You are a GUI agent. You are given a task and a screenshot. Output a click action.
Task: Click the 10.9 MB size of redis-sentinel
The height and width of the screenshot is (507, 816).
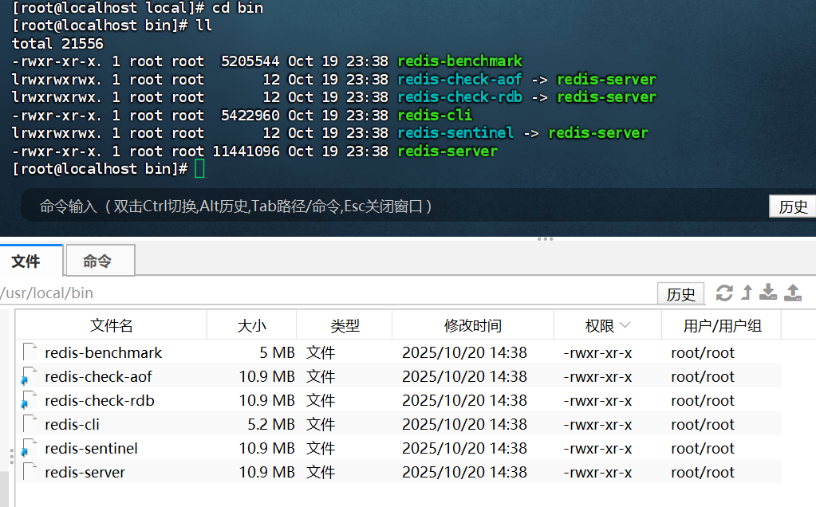coord(266,448)
